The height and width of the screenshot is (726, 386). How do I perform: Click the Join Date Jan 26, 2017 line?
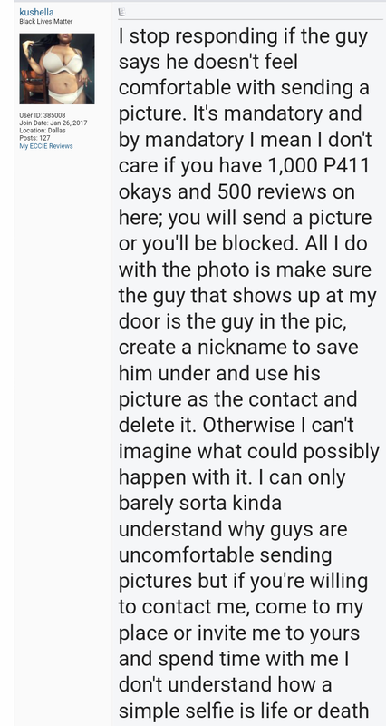coord(53,123)
